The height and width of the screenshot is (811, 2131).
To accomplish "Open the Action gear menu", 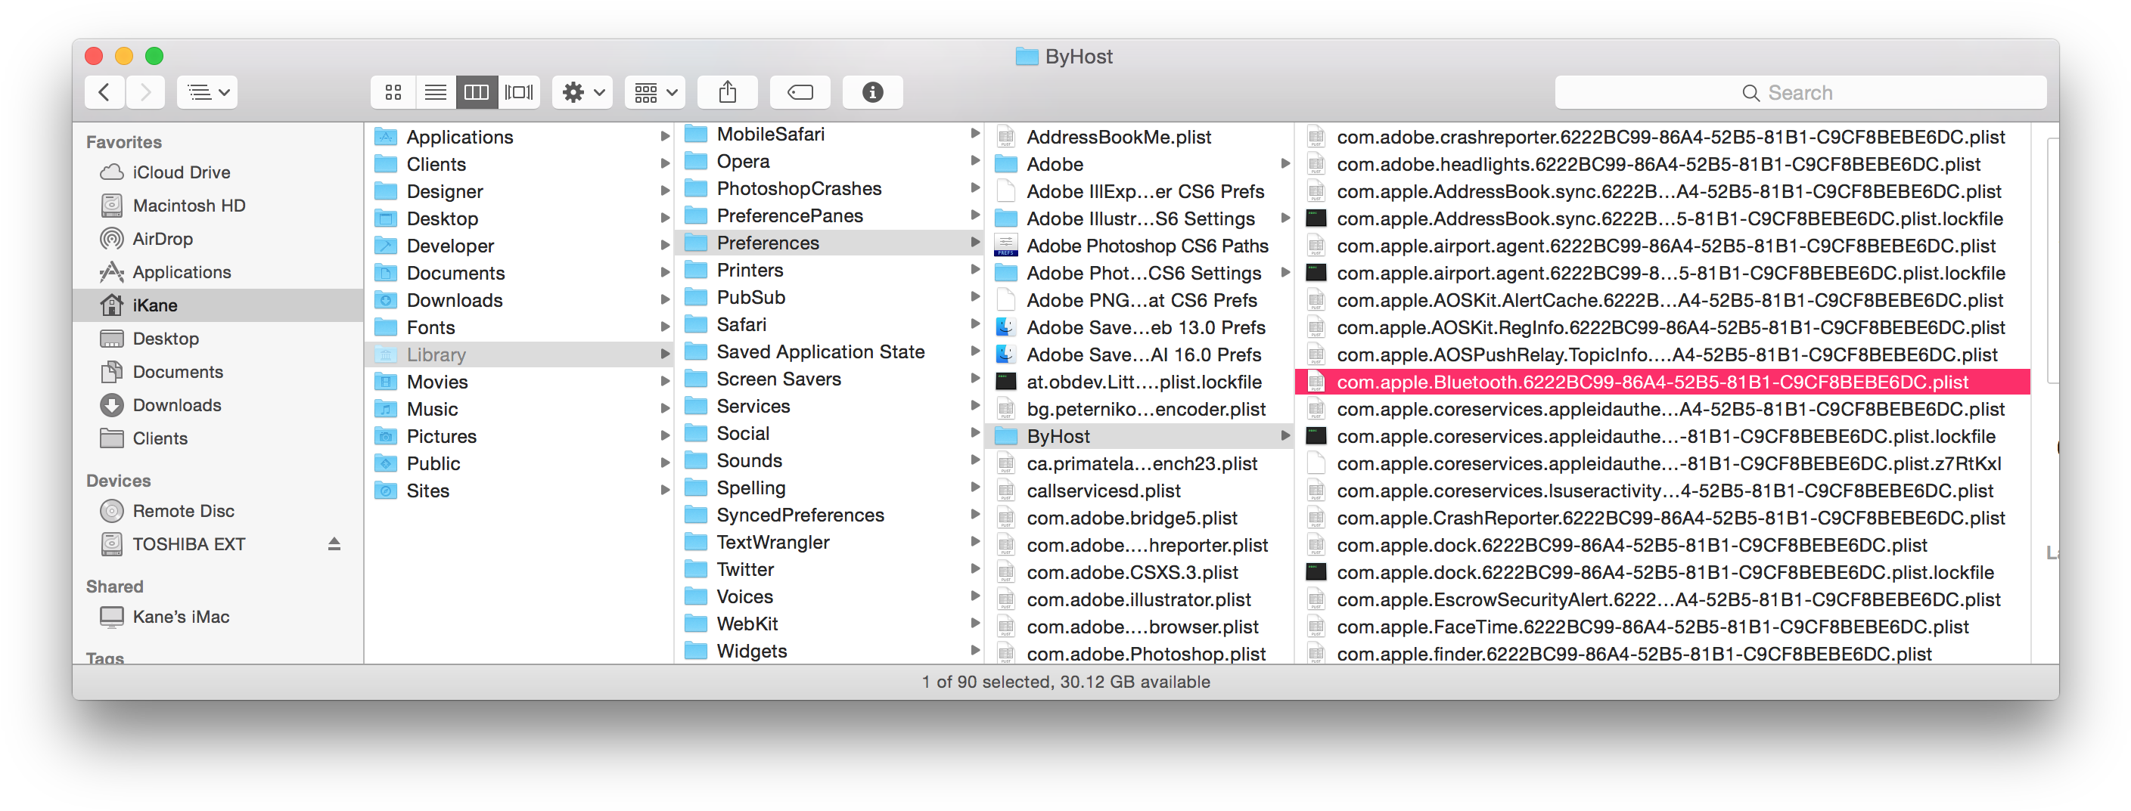I will 583,91.
